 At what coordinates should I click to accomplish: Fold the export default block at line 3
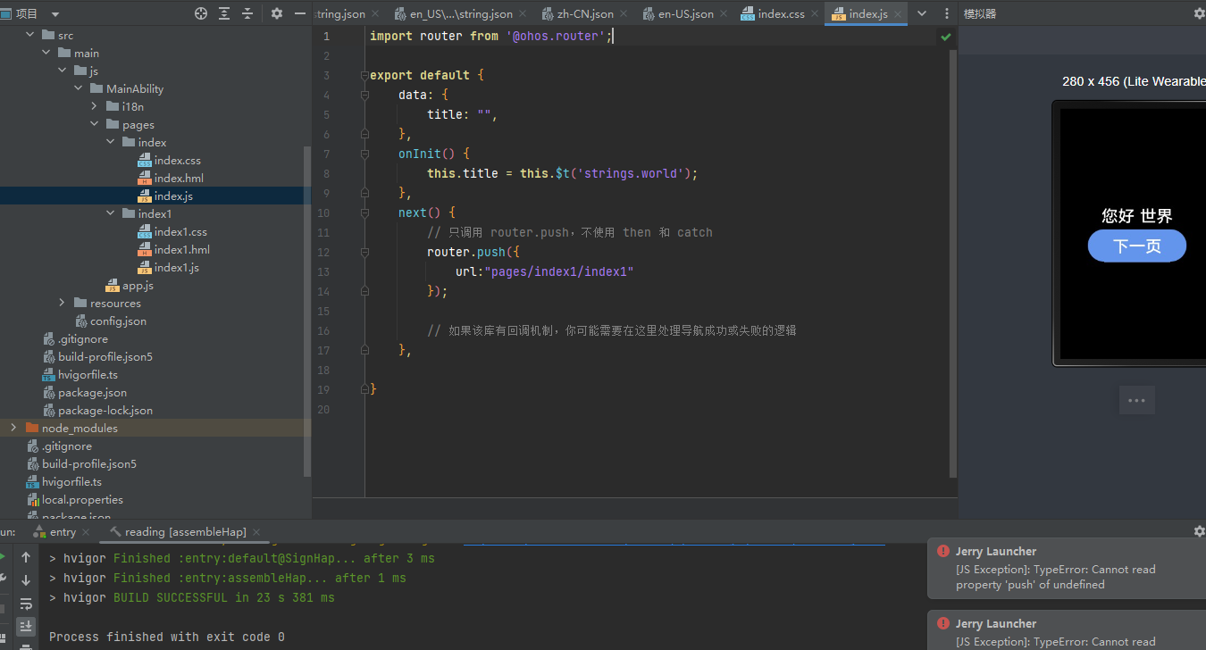(x=364, y=75)
